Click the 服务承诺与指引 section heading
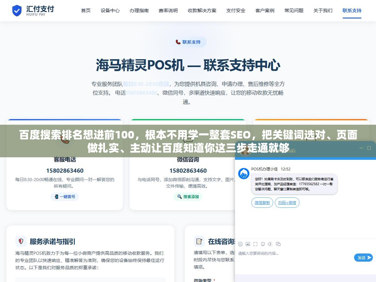376x282 pixels. [53, 242]
